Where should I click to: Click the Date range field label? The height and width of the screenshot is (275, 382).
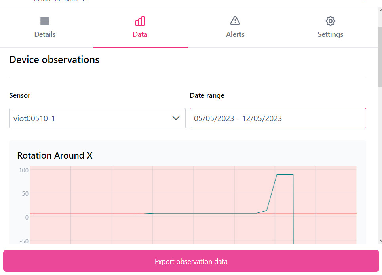(x=207, y=95)
